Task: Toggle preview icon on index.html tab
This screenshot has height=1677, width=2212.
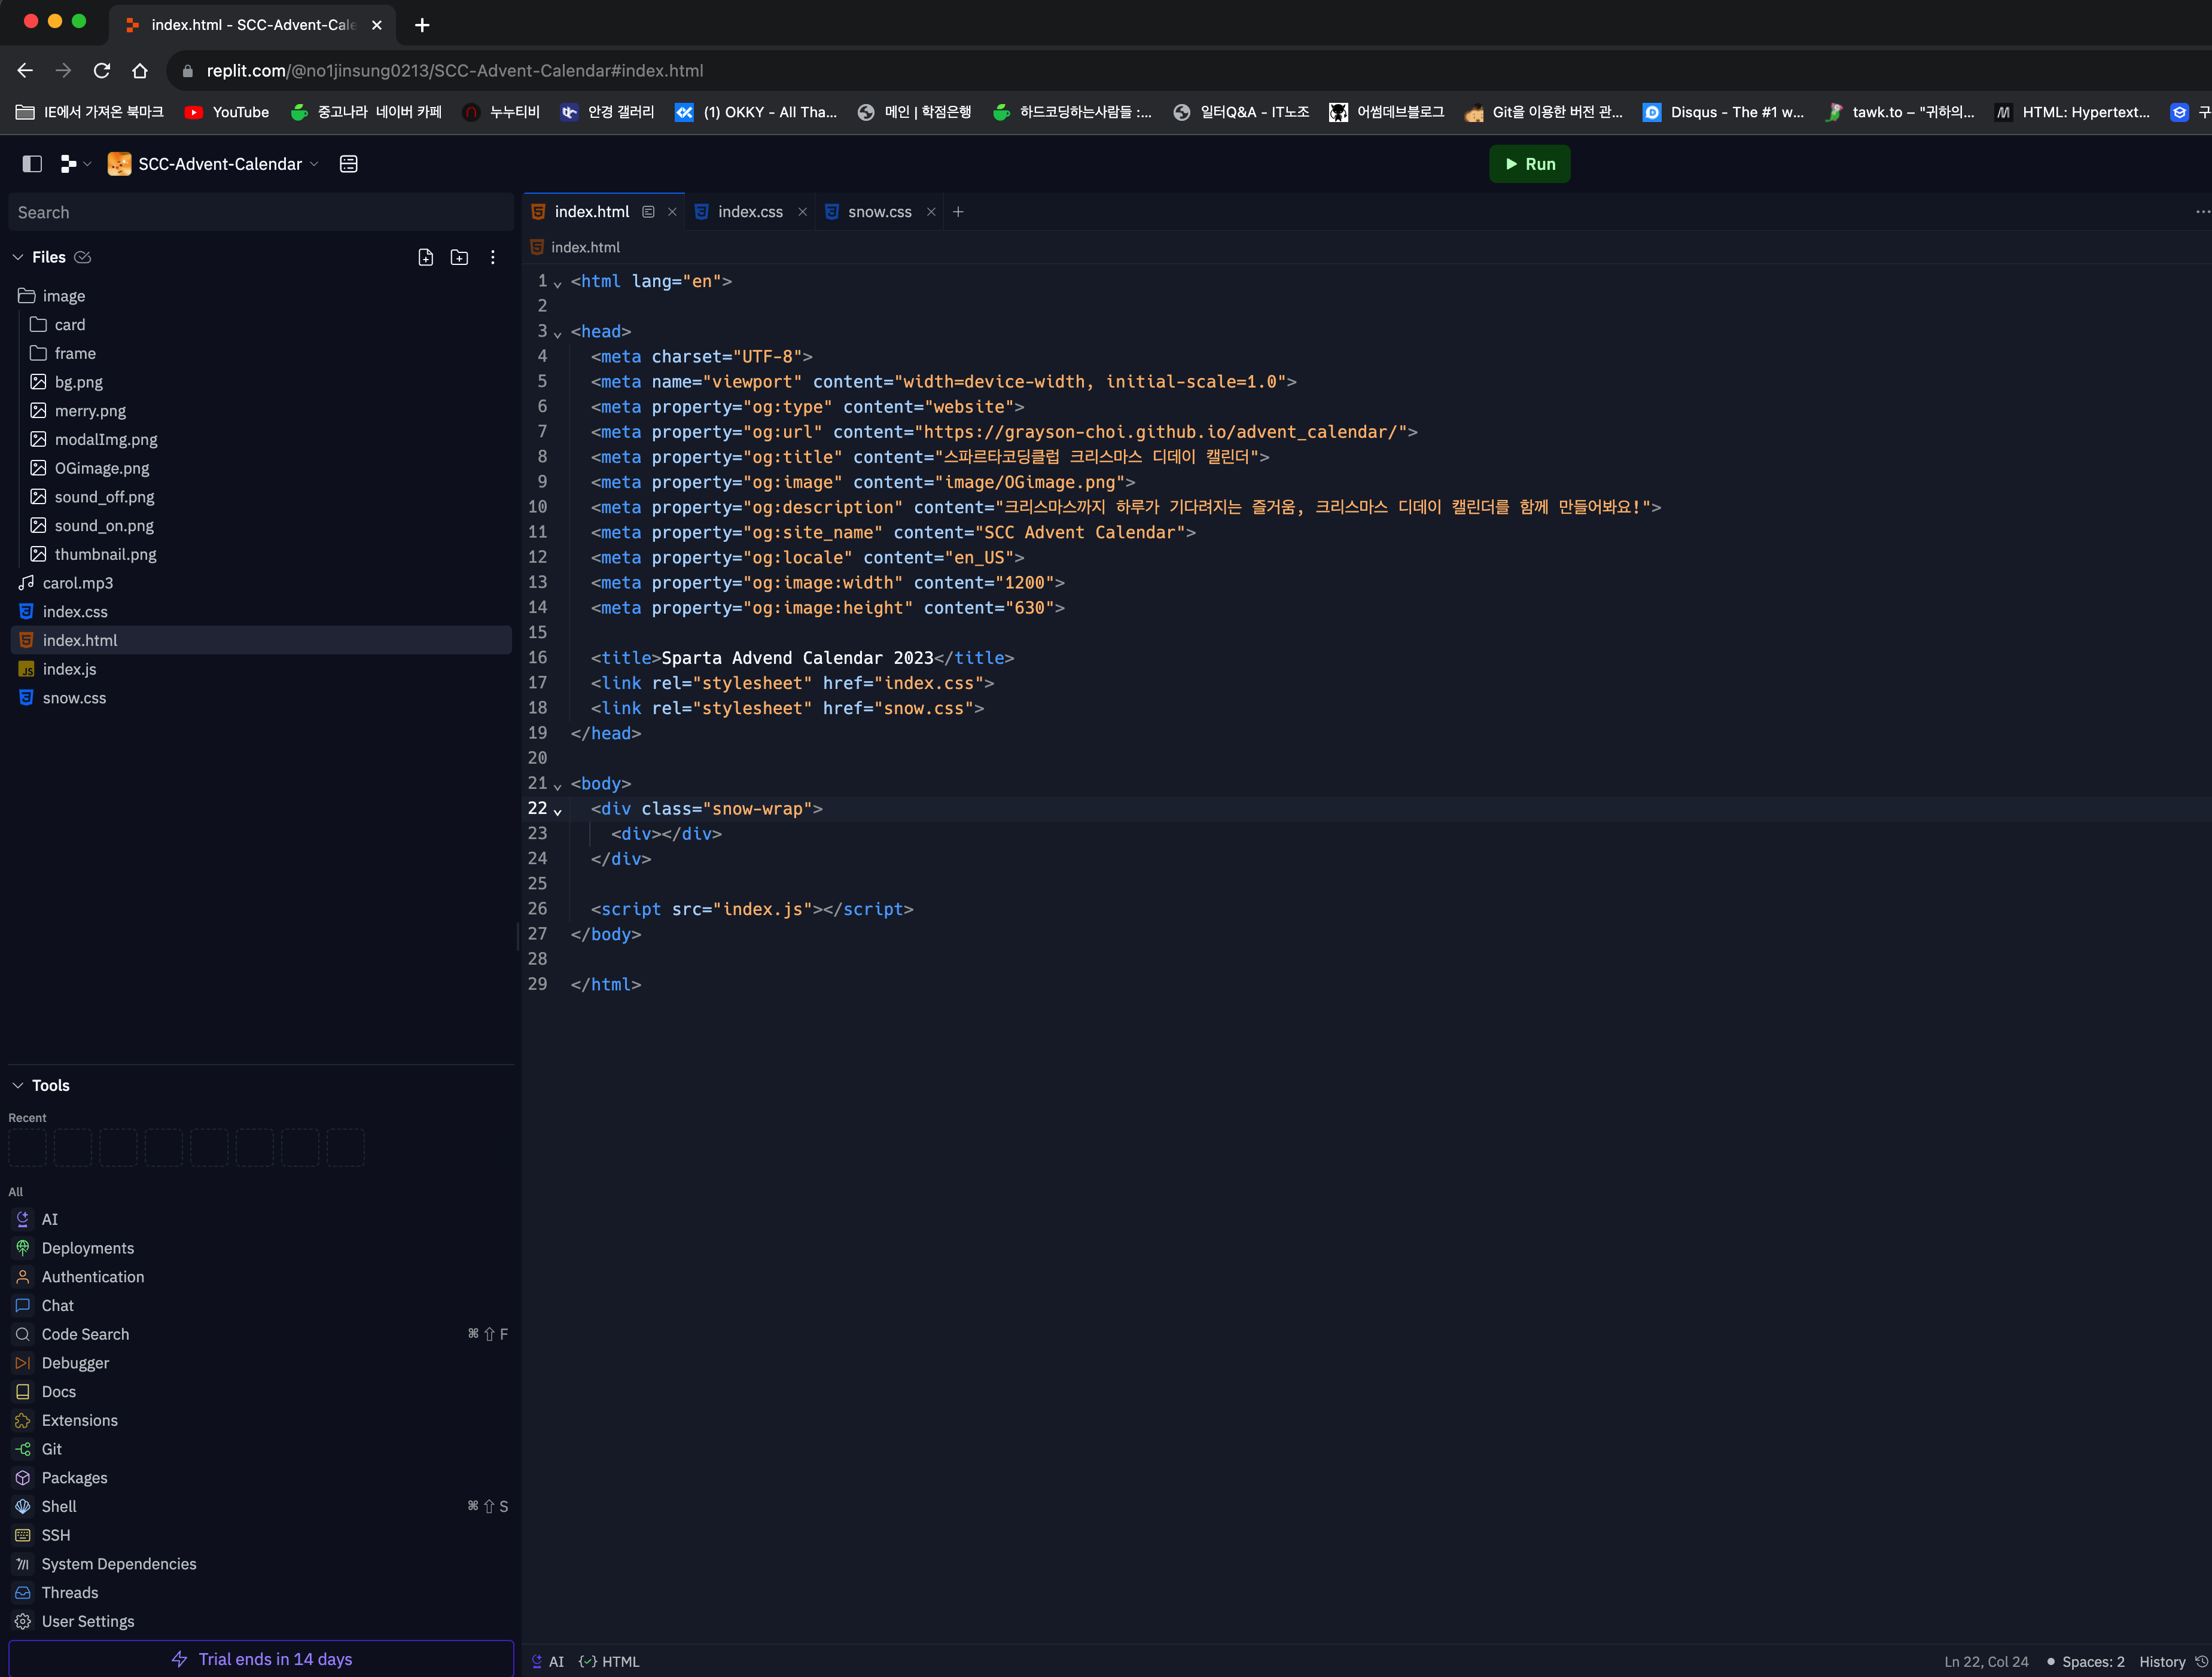Action: (x=648, y=212)
